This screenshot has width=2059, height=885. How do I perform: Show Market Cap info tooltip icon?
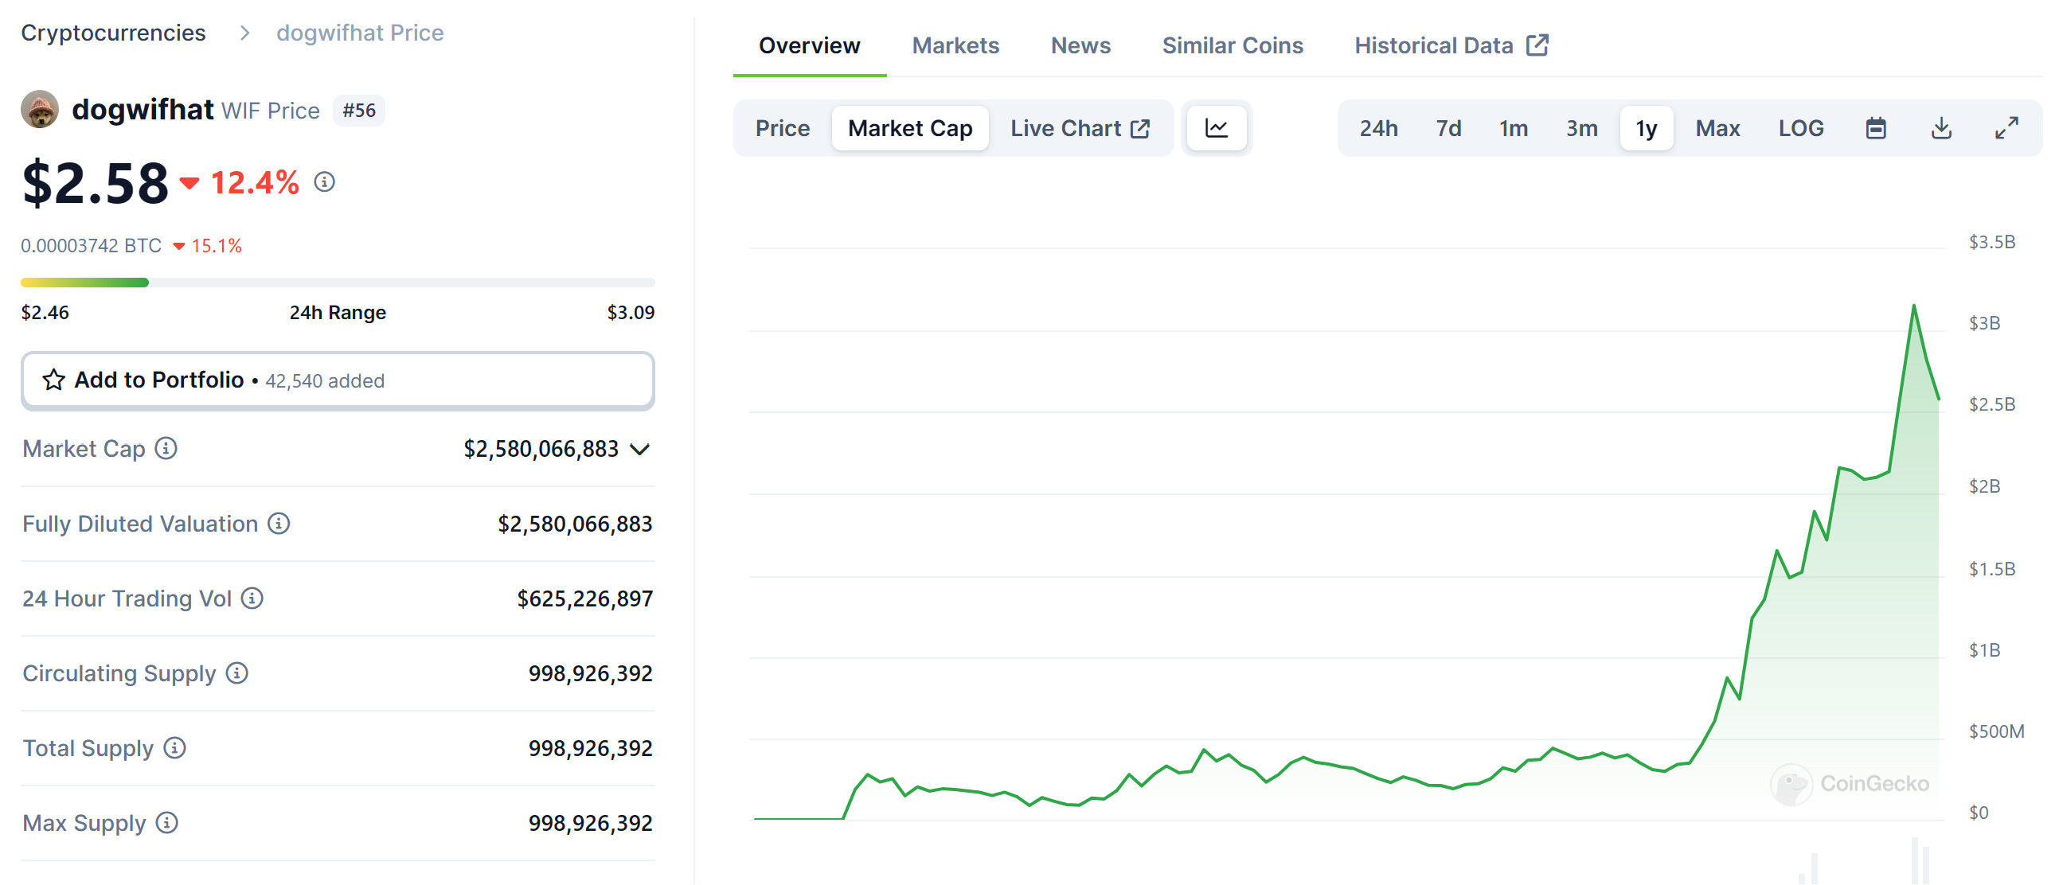tap(166, 449)
